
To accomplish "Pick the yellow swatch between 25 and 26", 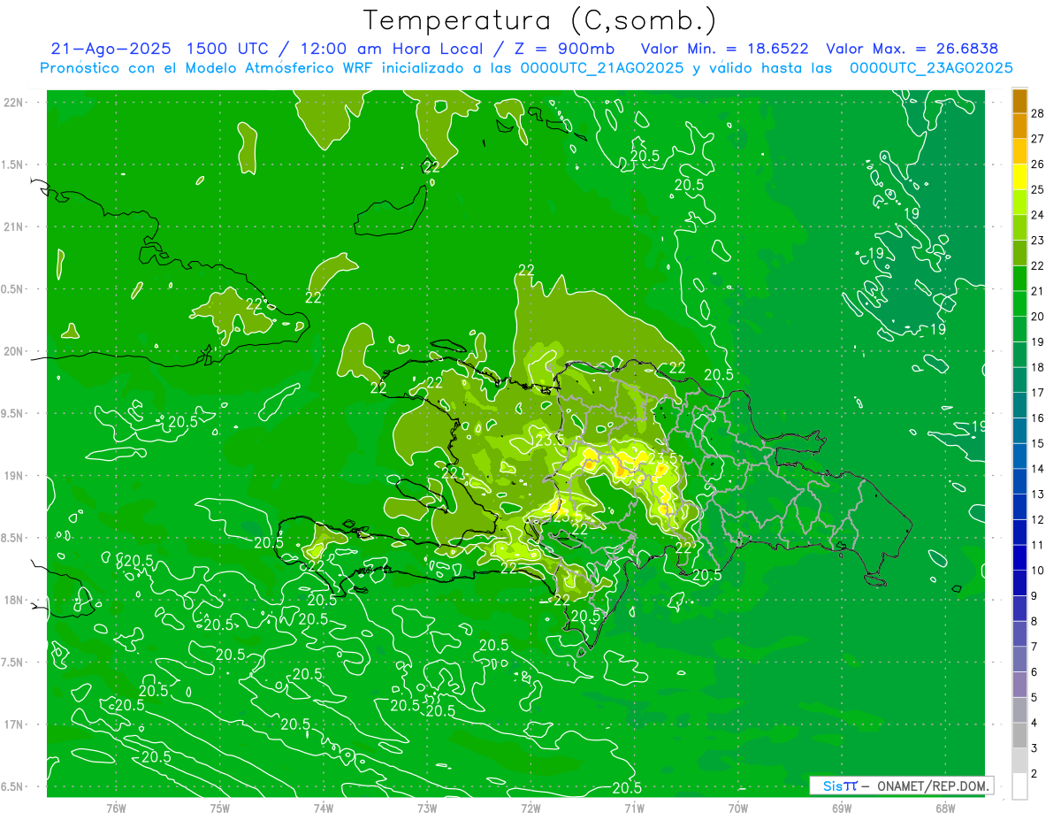I will [1019, 177].
